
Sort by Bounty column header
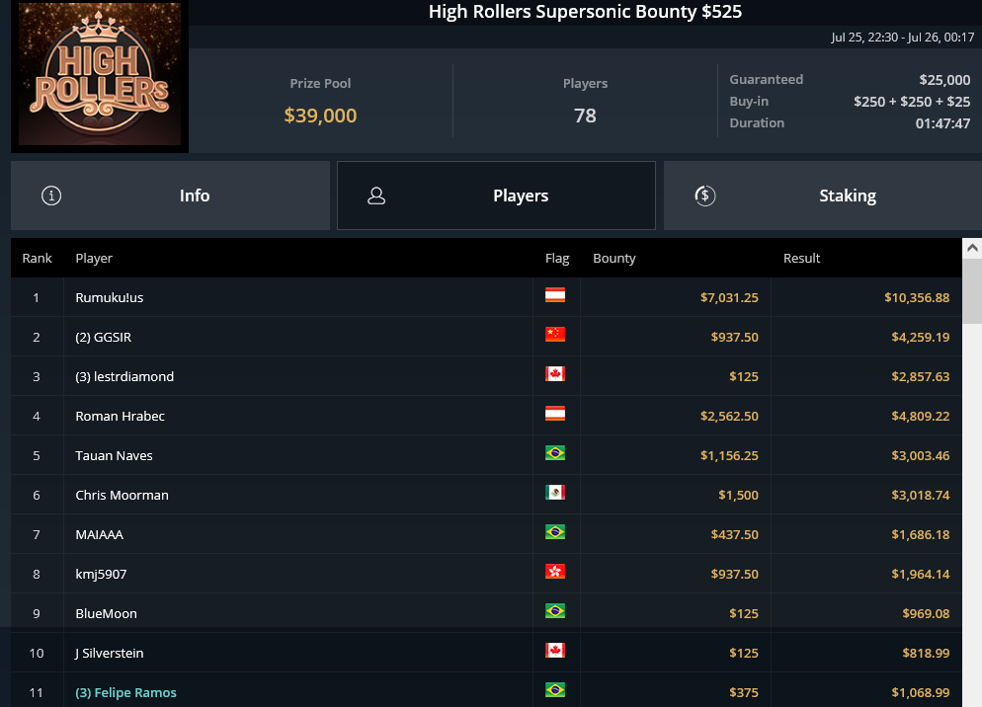pyautogui.click(x=614, y=258)
